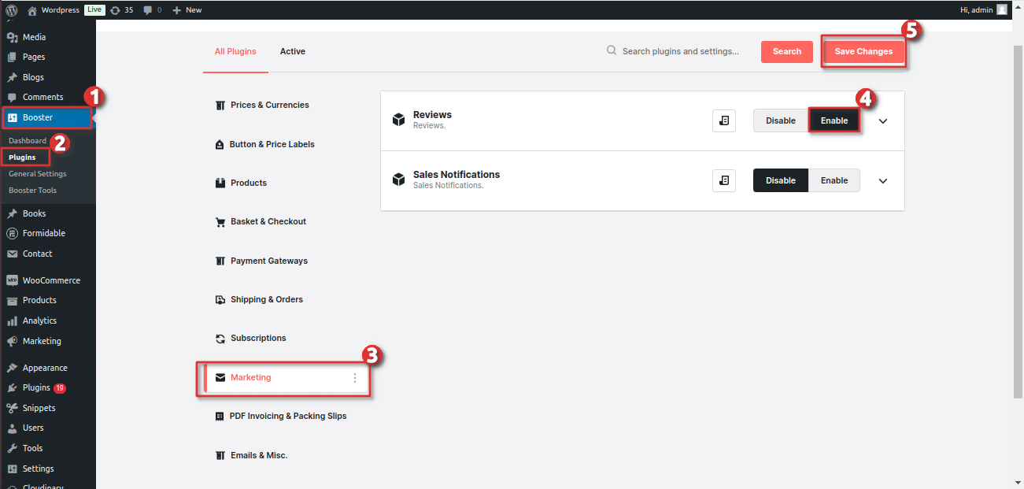Screen dimensions: 1024x489
Task: Click the Sales Notifications module title
Action: (457, 175)
